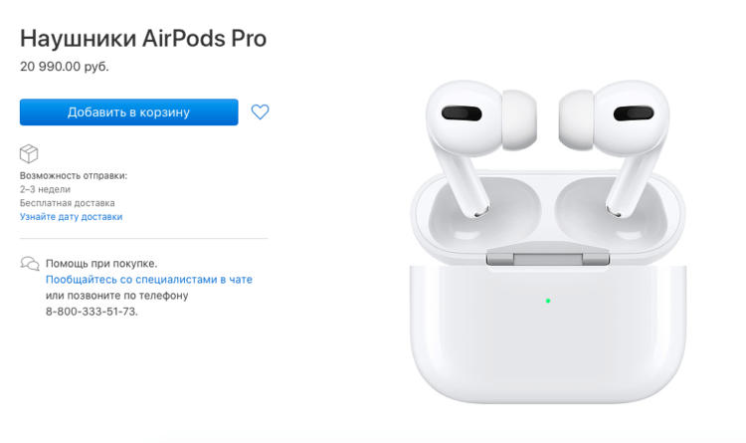This screenshot has height=443, width=746.
Task: Click the metal hinge of the case
Action: coord(548,258)
